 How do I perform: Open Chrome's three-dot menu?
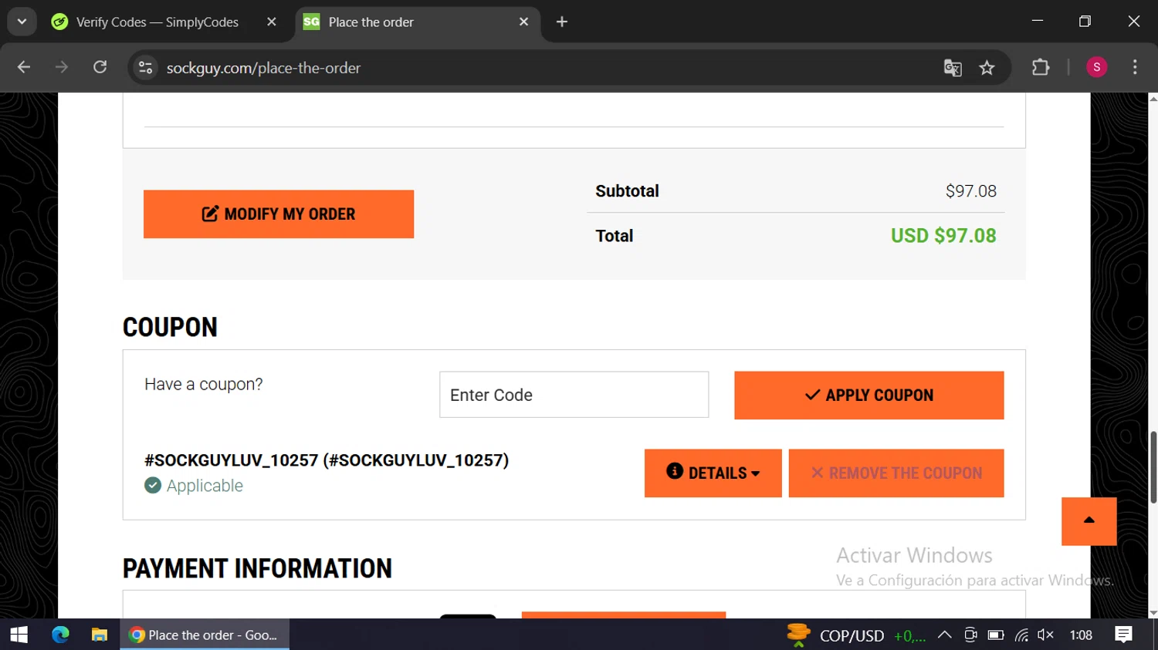pos(1135,68)
